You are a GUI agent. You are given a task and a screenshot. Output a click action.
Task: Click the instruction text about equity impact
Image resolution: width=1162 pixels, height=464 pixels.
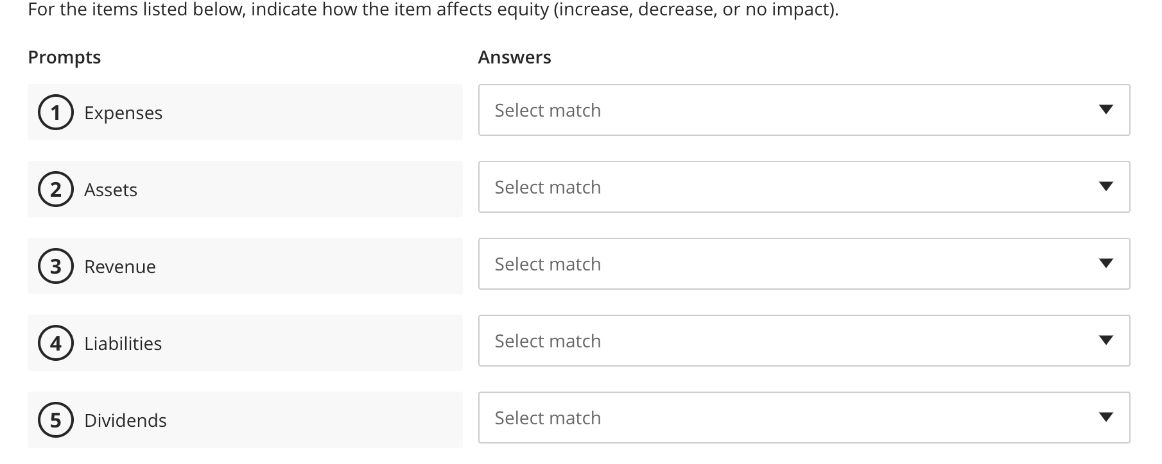point(431,10)
